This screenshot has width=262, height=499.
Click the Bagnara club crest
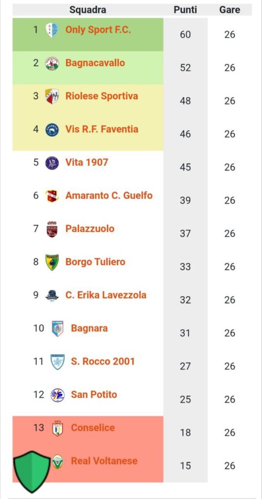click(x=57, y=329)
